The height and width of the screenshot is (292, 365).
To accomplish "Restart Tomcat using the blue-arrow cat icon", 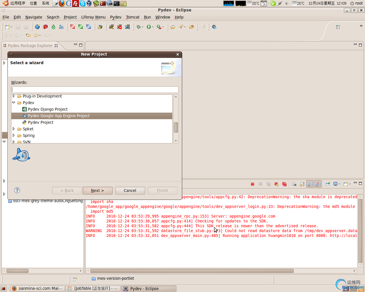I will click(x=127, y=27).
